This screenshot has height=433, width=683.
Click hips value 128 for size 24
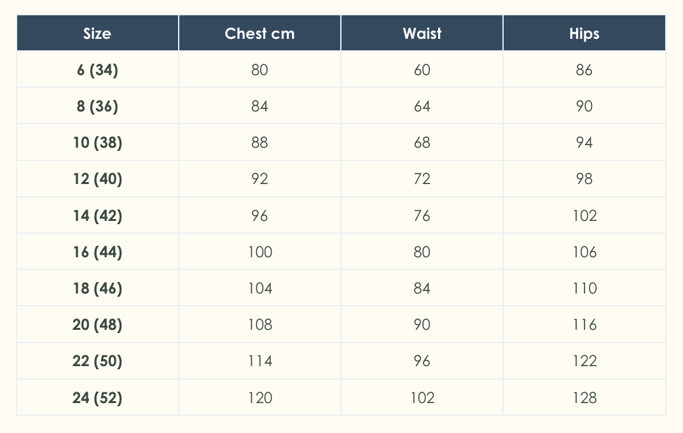click(x=584, y=398)
